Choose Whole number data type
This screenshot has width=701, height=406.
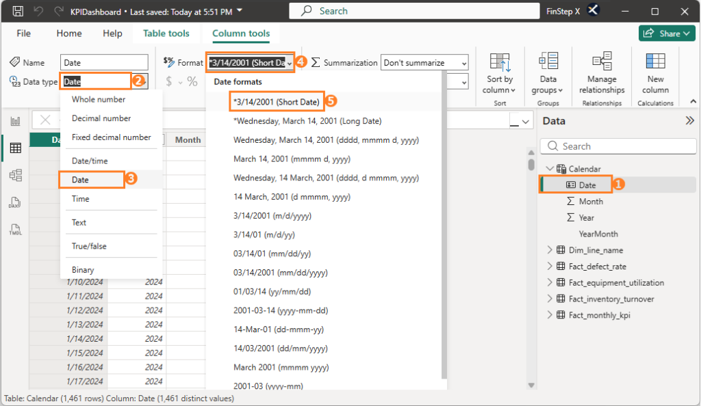click(x=99, y=100)
